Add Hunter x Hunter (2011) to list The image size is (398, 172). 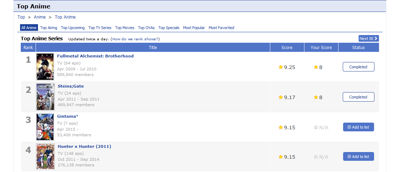point(358,156)
